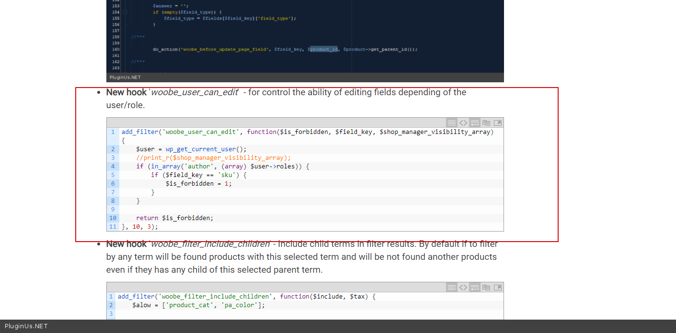Toggle line numbers in woobe_filter_include_children code block
The height and width of the screenshot is (333, 676).
pyautogui.click(x=451, y=288)
